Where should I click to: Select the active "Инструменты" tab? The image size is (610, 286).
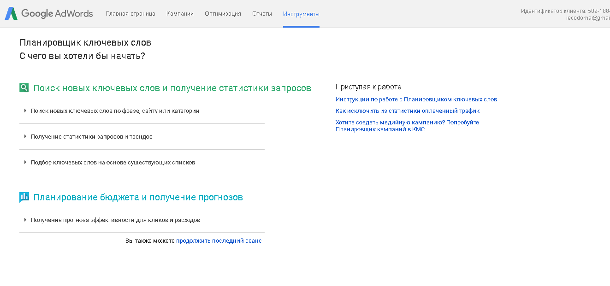tap(301, 13)
